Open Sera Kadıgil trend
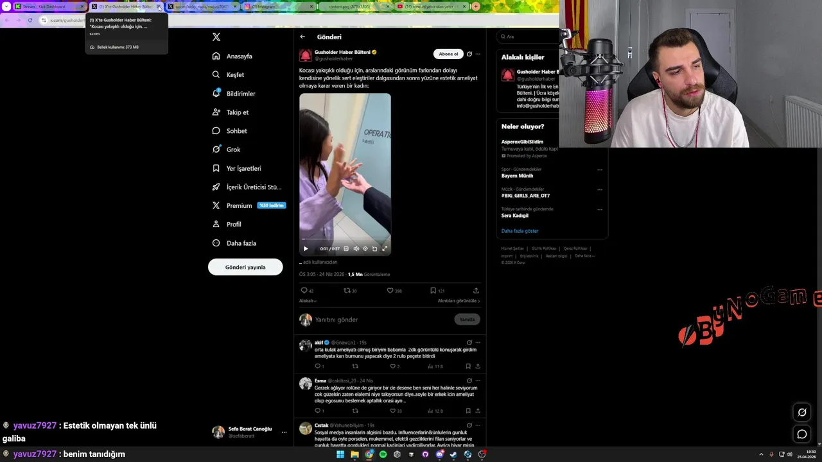Viewport: 822px width, 462px height. (x=515, y=216)
